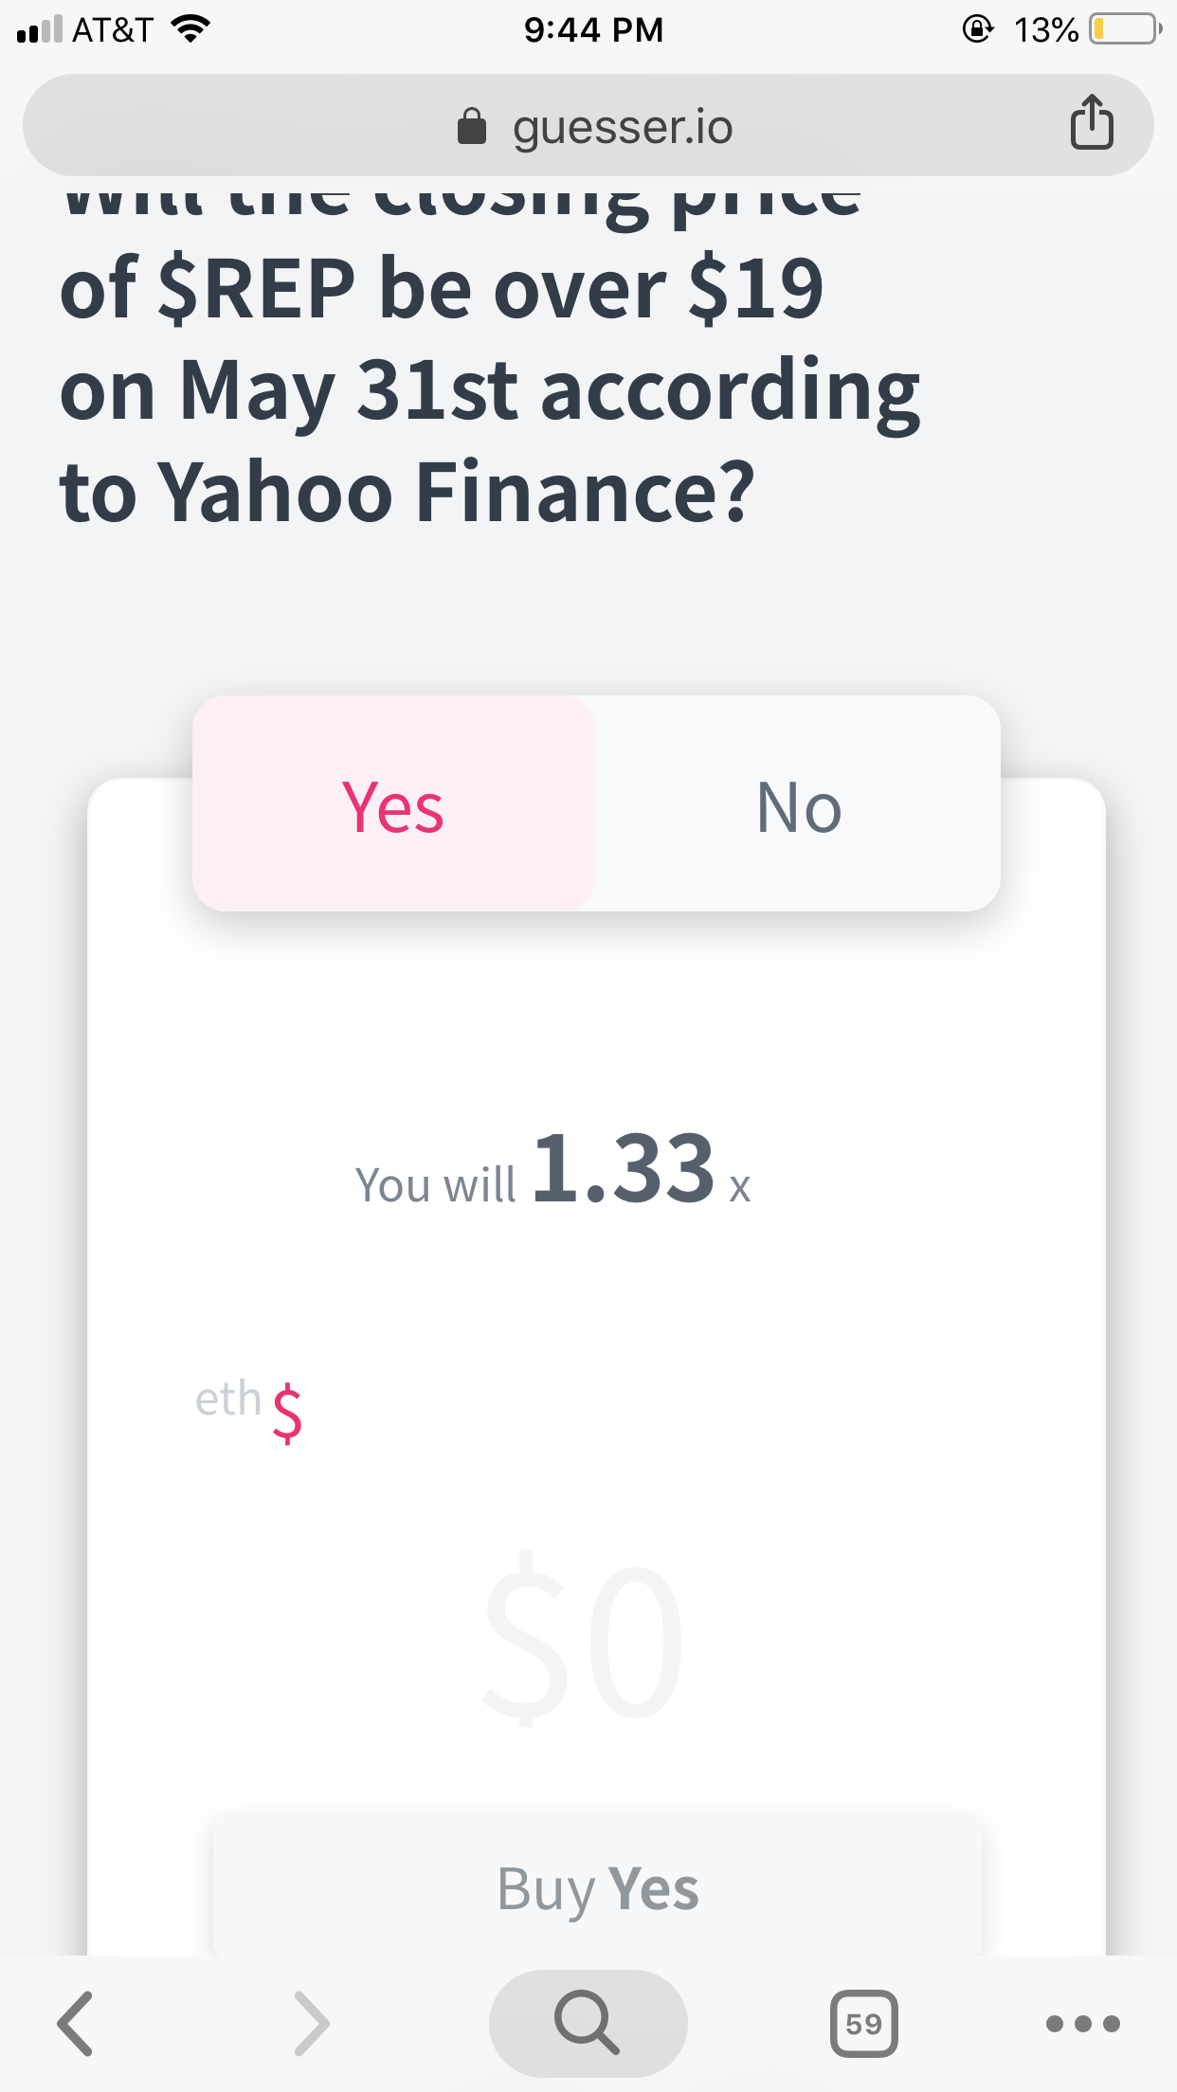Open the tab overview showing 59 tabs
The width and height of the screenshot is (1177, 2092).
click(864, 2023)
